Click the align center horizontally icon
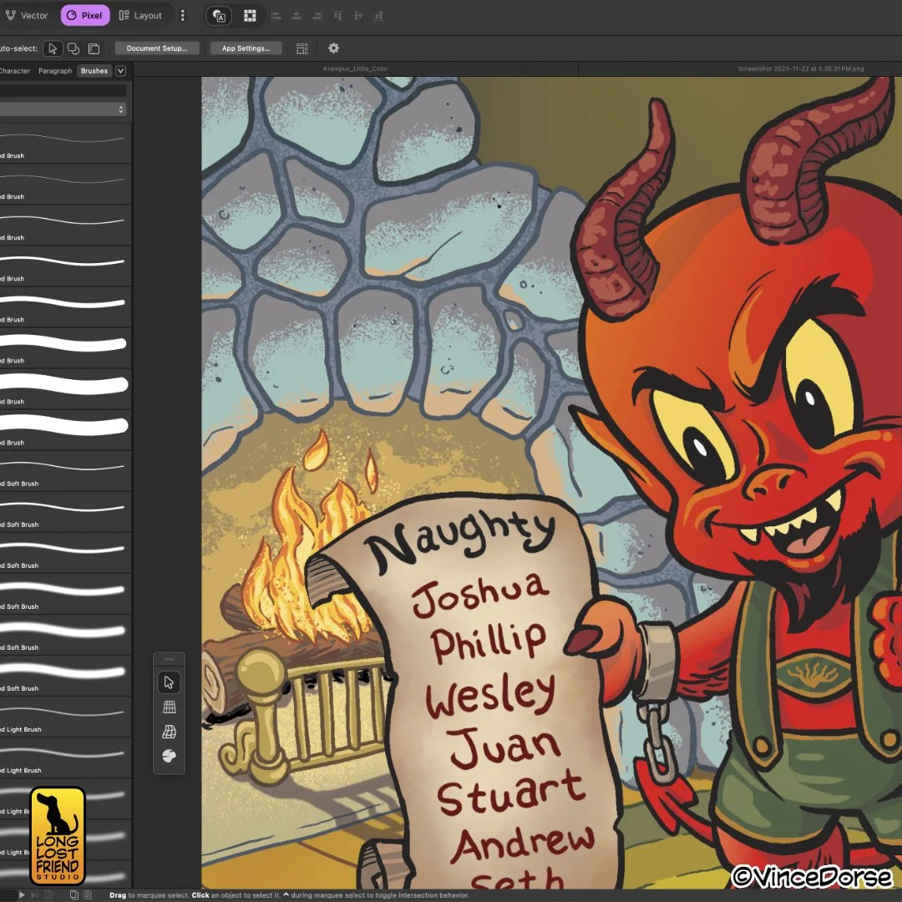 (x=296, y=16)
